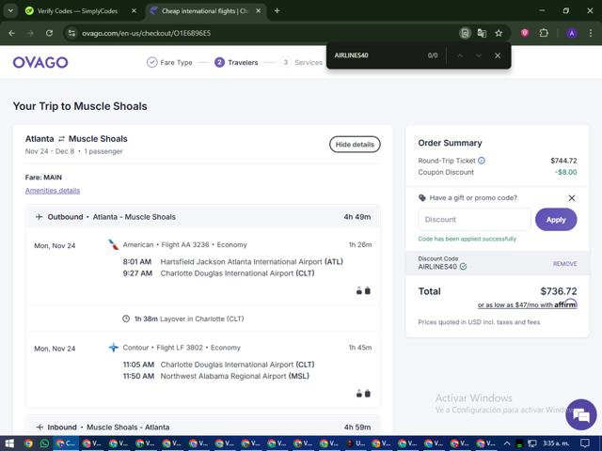Open Amenities details link
602x451 pixels.
53,191
